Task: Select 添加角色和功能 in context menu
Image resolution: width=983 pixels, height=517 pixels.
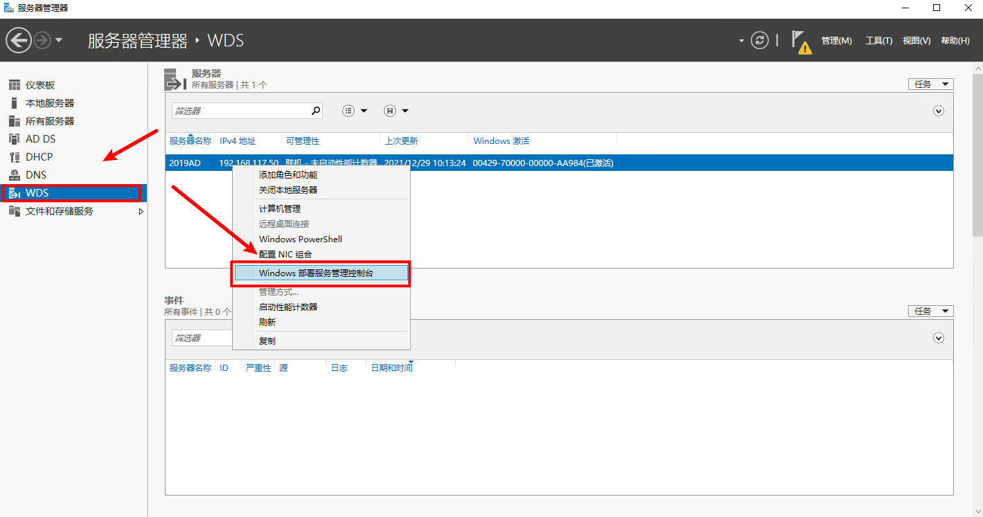Action: click(288, 175)
